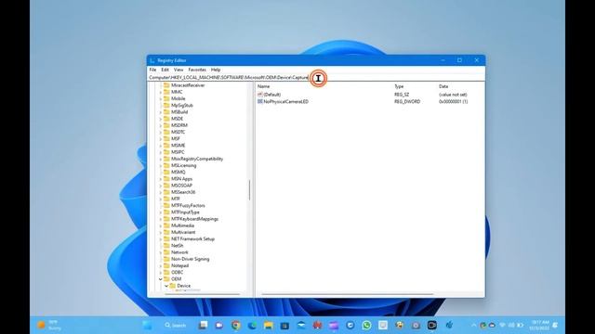The width and height of the screenshot is (595, 334).
Task: Click the registry path address bar
Action: [x=316, y=78]
